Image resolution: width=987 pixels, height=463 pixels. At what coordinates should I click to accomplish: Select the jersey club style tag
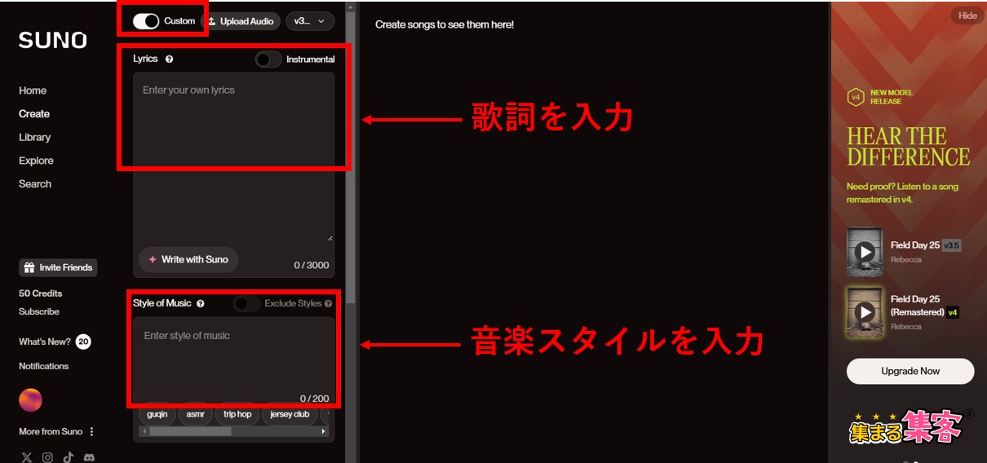point(290,414)
